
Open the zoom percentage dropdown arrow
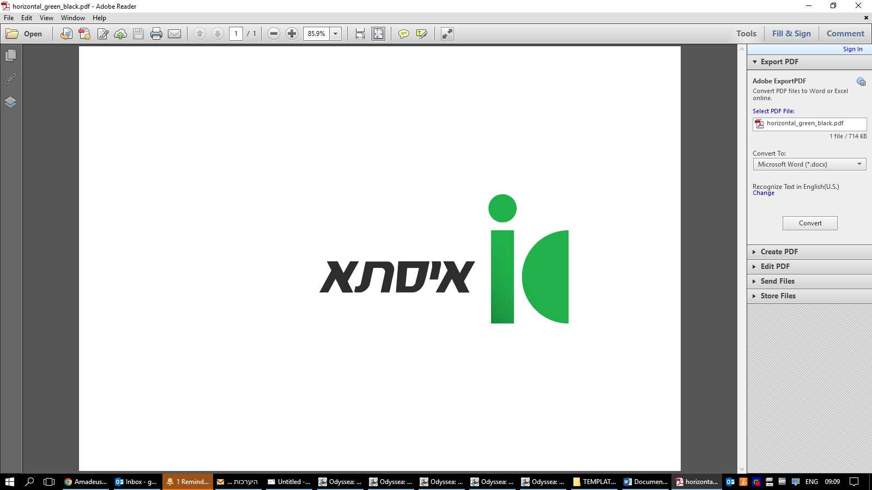tap(336, 34)
